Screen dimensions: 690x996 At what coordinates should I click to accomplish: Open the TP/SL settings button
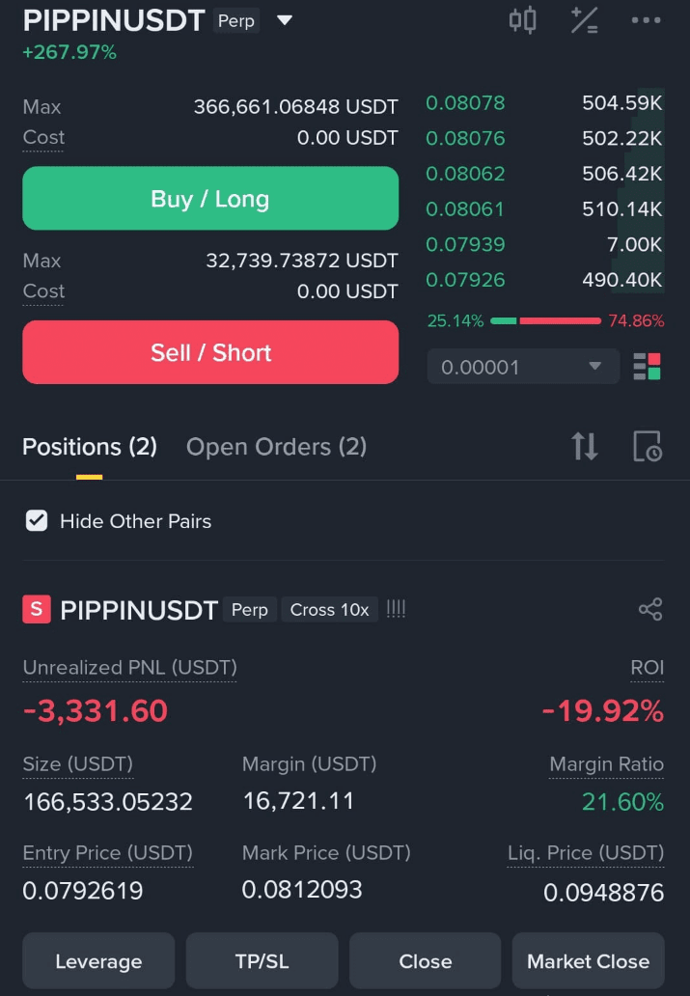(262, 961)
